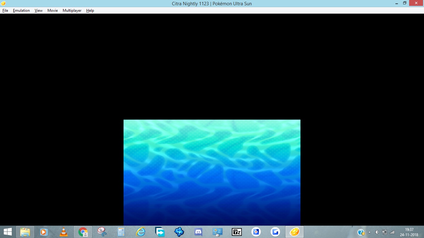Open the blue arrow app in taskbar
The image size is (424, 238).
pos(160,232)
